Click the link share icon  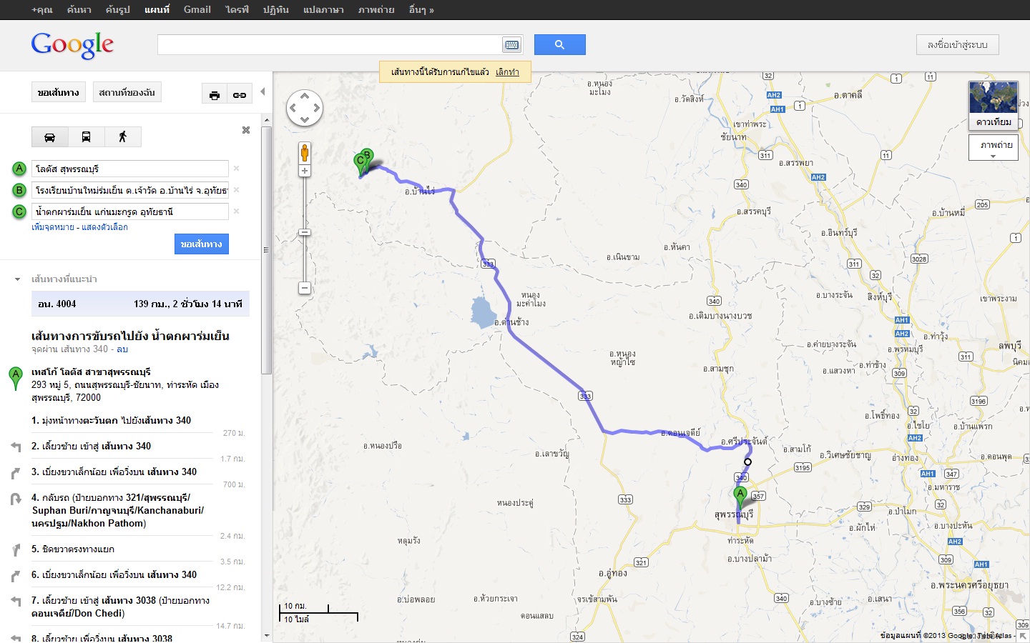click(x=240, y=95)
